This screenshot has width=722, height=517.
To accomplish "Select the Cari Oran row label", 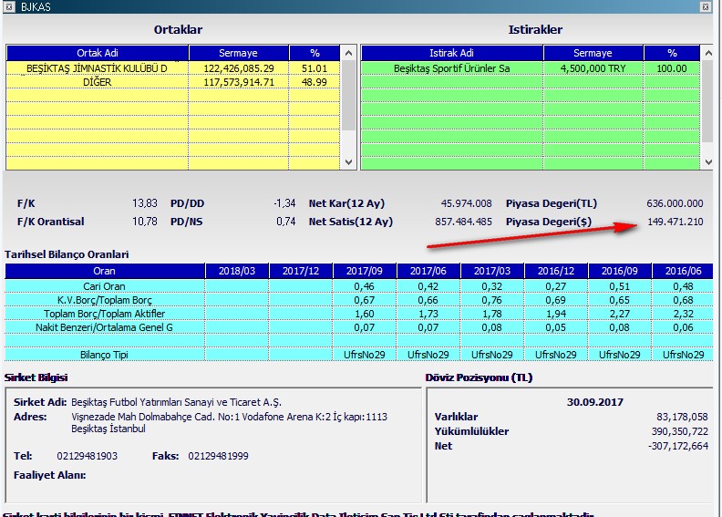I will [x=105, y=286].
